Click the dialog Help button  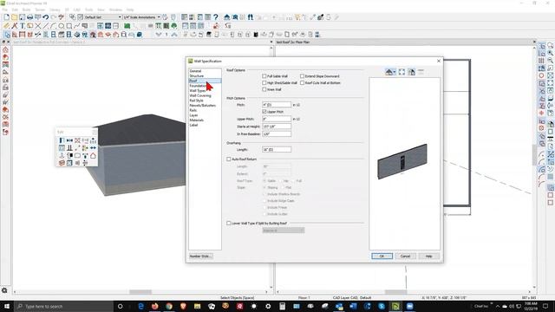428,257
